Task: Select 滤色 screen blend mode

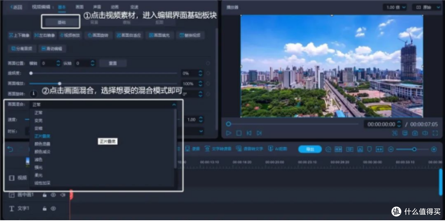Action: pyautogui.click(x=38, y=160)
